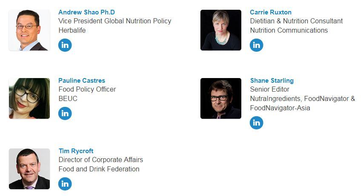
Task: Click the Andrew Shao Ph.D name link
Action: (86, 12)
